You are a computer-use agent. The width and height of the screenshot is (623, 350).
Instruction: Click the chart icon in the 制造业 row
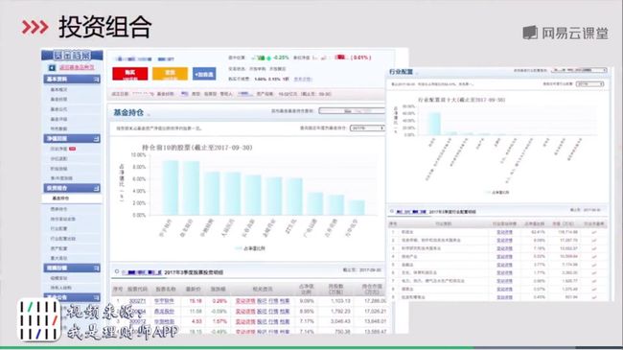(594, 232)
